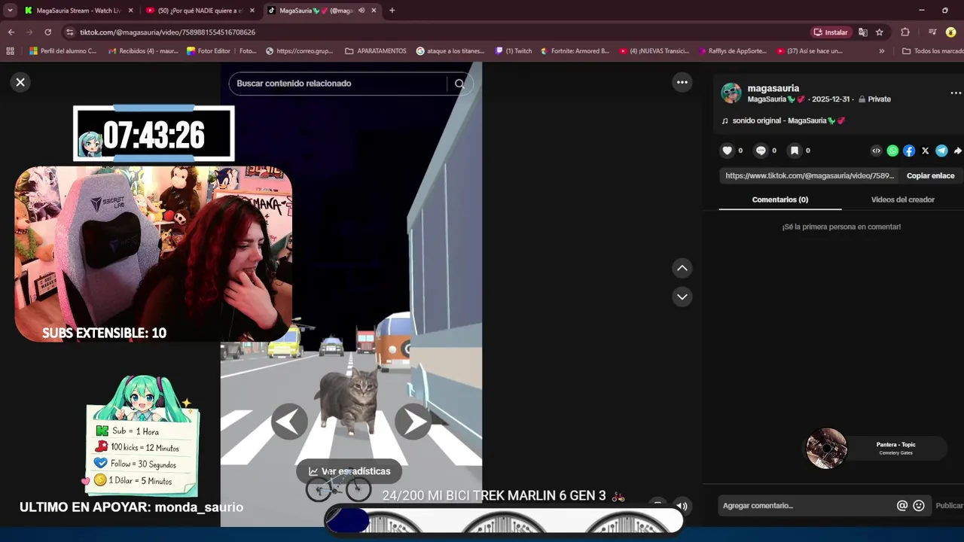Open the ataque a los titanes bookmark
964x542 pixels.
450,51
